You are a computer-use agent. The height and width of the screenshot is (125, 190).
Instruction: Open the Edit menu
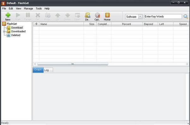[x=11, y=8]
